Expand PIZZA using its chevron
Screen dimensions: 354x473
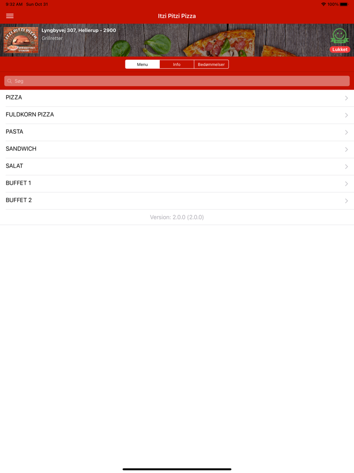click(346, 98)
